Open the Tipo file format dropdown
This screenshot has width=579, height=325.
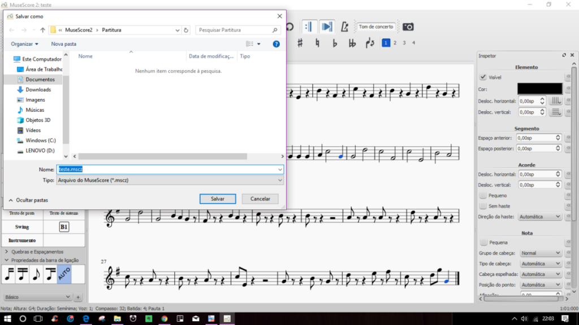click(170, 180)
